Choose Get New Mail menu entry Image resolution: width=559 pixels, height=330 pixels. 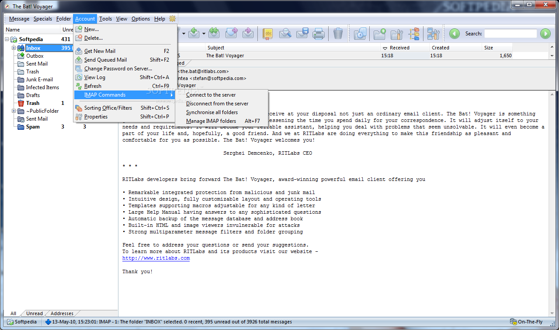[125, 51]
